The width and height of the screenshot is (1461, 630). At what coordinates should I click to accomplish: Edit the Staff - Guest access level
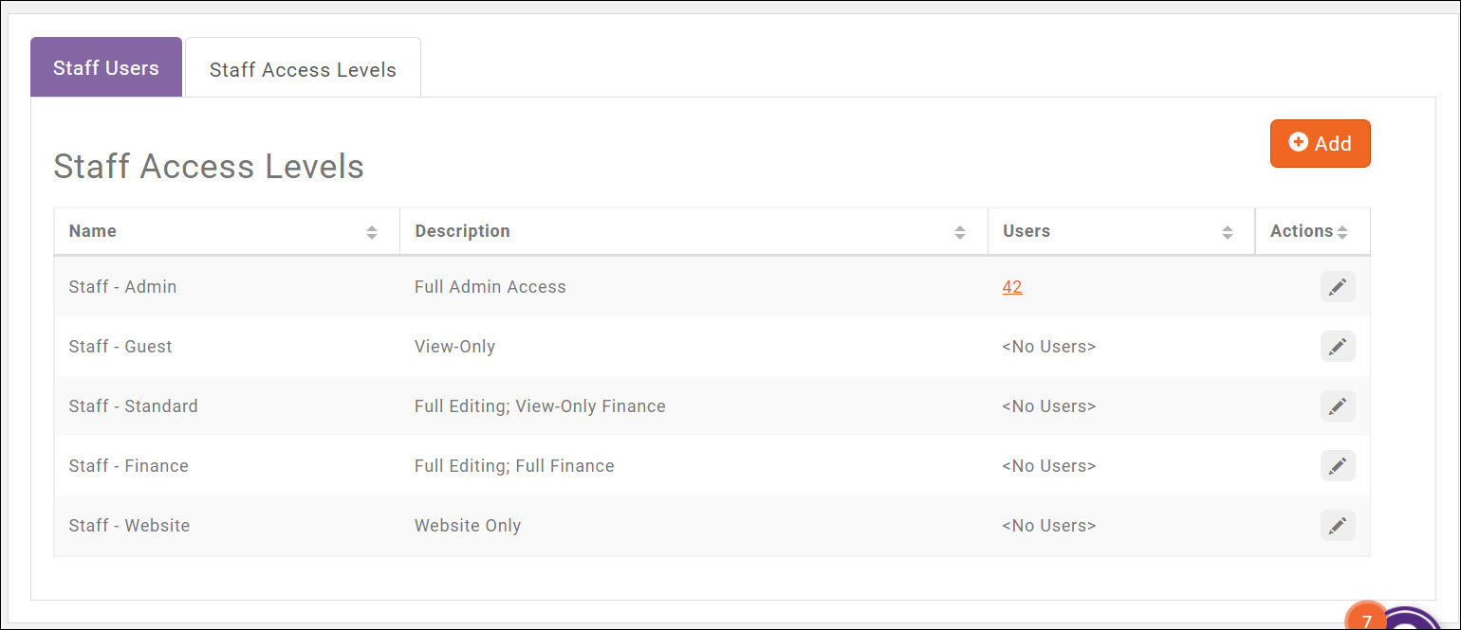(x=1338, y=346)
